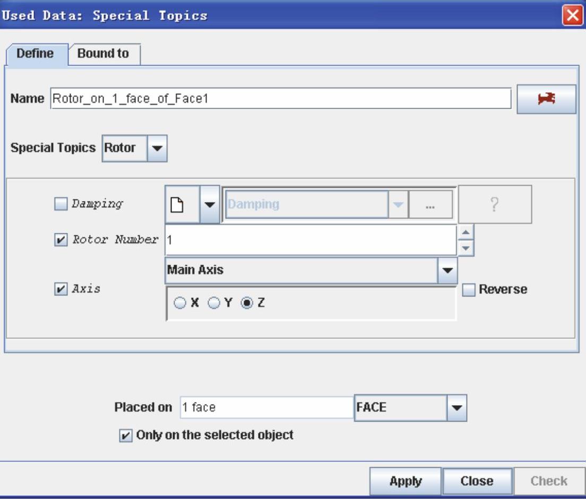Open the Special Topics Rotor dropdown
Image resolution: width=586 pixels, height=499 pixels.
tap(156, 148)
